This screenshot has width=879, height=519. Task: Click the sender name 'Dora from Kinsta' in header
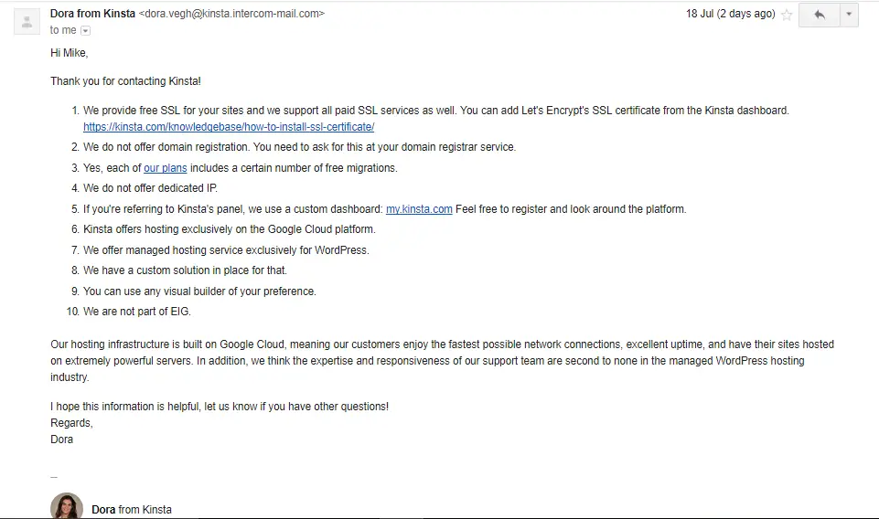coord(92,14)
